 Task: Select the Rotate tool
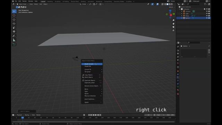click(x=14, y=24)
